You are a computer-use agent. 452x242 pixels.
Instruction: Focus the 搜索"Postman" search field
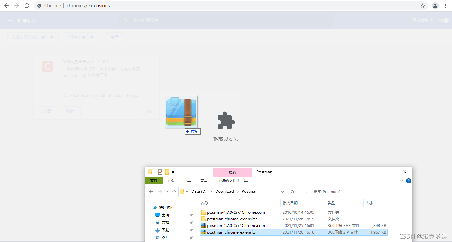355,191
